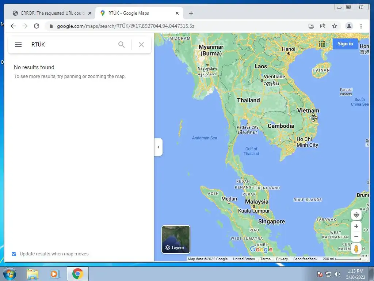
Task: Install Google Maps app icon
Action: tap(311, 26)
